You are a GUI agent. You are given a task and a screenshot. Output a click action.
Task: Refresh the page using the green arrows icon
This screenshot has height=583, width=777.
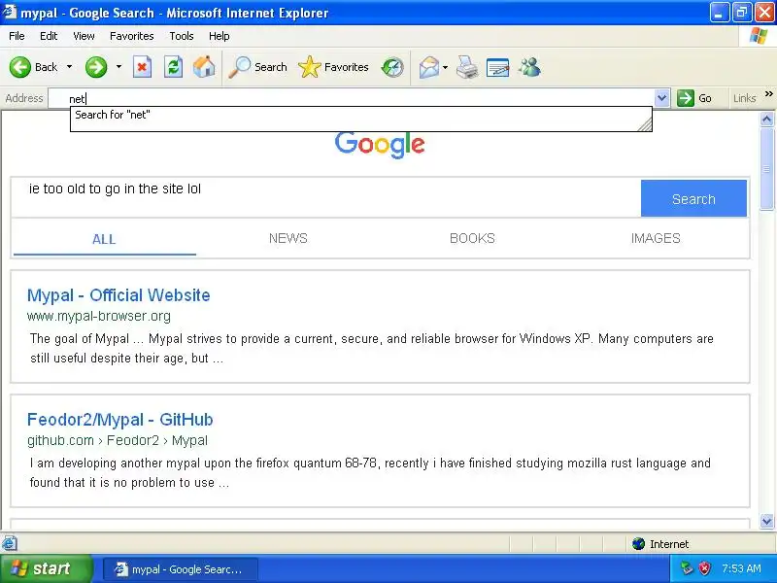click(x=174, y=67)
